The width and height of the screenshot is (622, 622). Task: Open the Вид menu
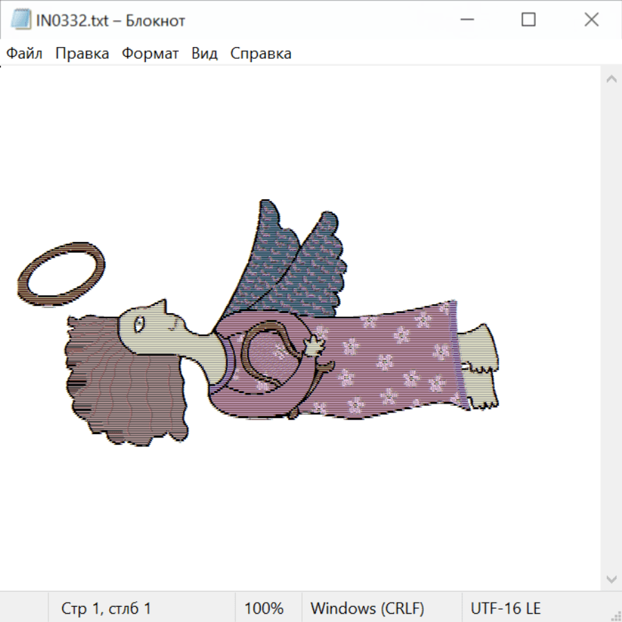point(204,54)
